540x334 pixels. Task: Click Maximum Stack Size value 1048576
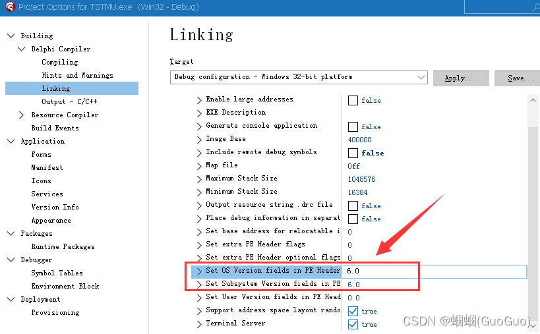[x=361, y=179]
